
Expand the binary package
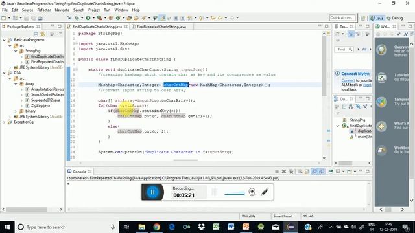coord(16,111)
